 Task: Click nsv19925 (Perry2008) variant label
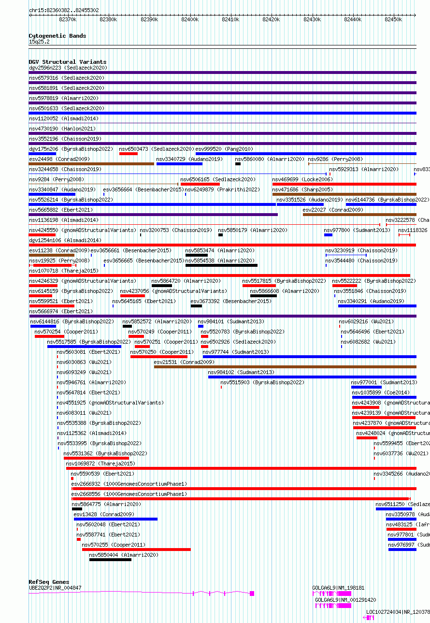pos(59,261)
